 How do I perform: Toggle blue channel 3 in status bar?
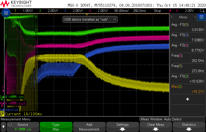pos(73,11)
